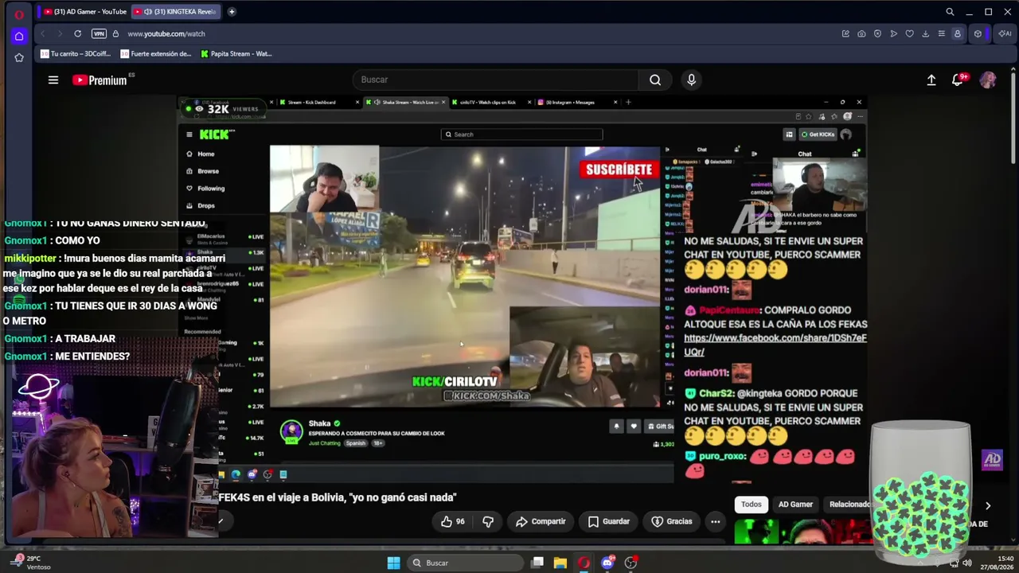Select the AD Gamer filter chip
Image resolution: width=1019 pixels, height=573 pixels.
pos(795,505)
